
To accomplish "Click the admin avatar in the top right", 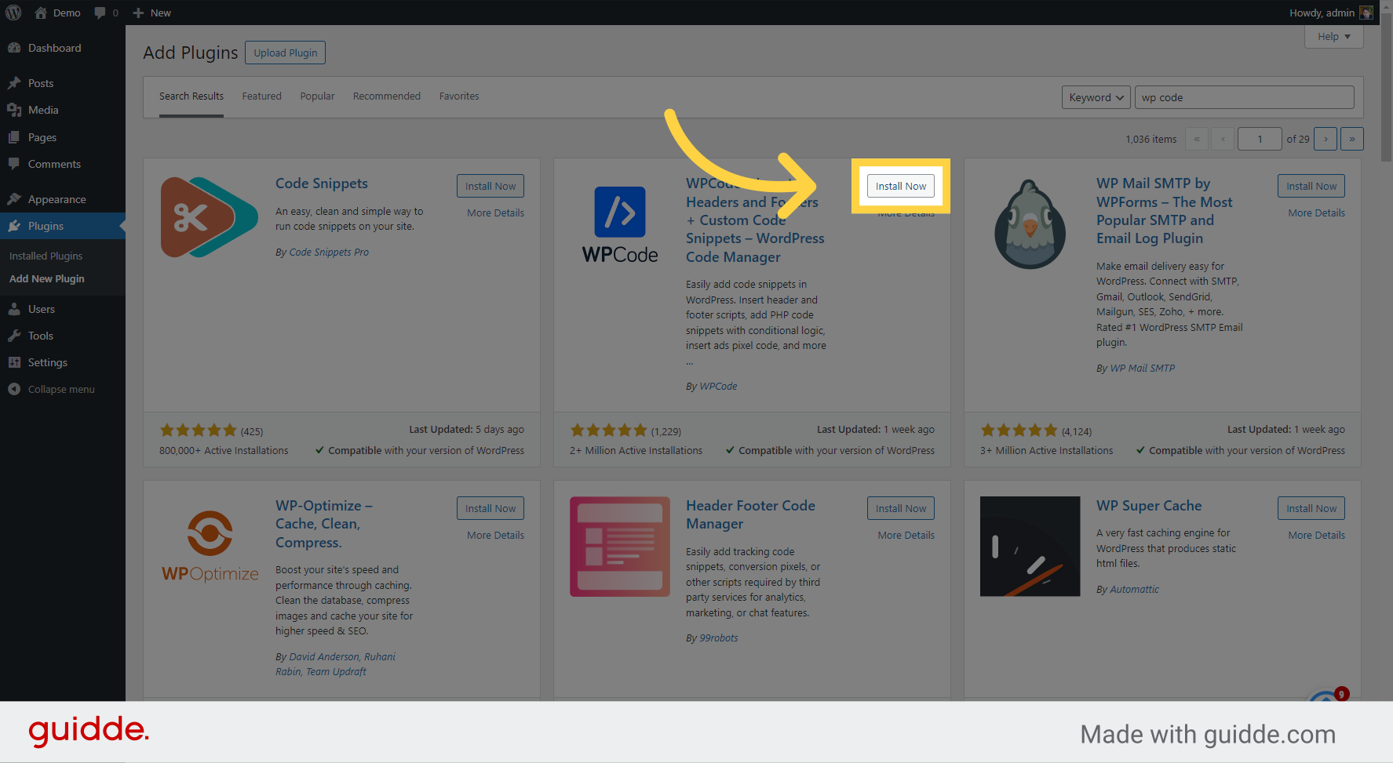I will pos(1366,13).
